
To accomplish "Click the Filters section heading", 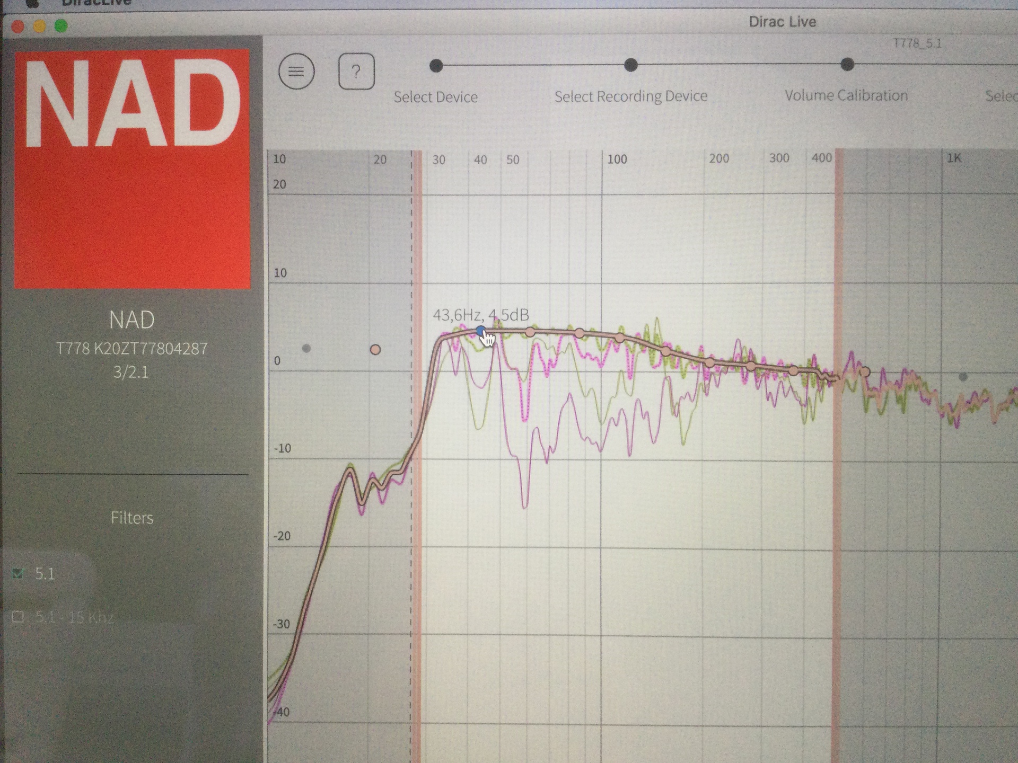I will [132, 518].
